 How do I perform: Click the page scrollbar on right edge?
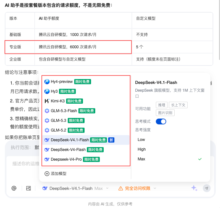click(x=219, y=29)
